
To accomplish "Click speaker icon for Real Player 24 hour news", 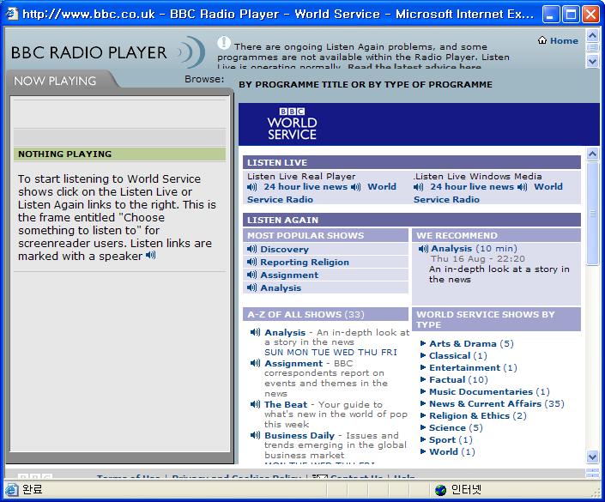I will click(251, 187).
